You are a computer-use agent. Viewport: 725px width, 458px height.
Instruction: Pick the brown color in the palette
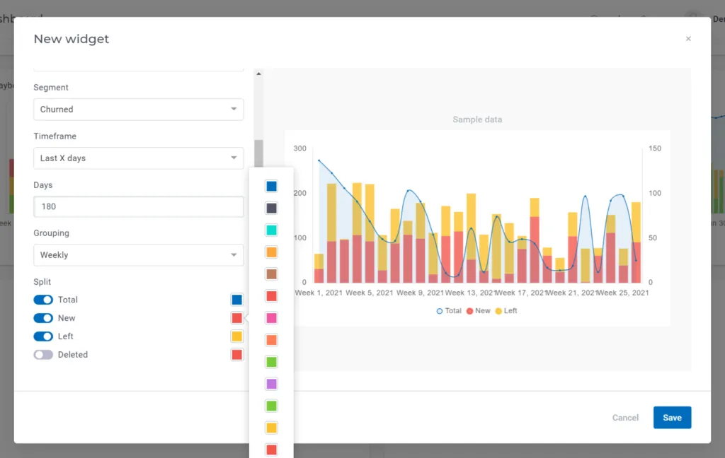click(271, 274)
